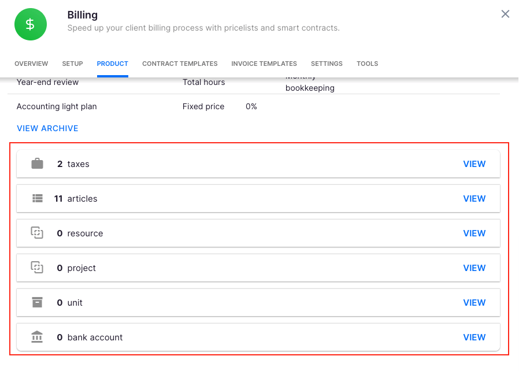Click the green Billing dollar icon
The width and height of the screenshot is (519, 371).
pos(31,24)
